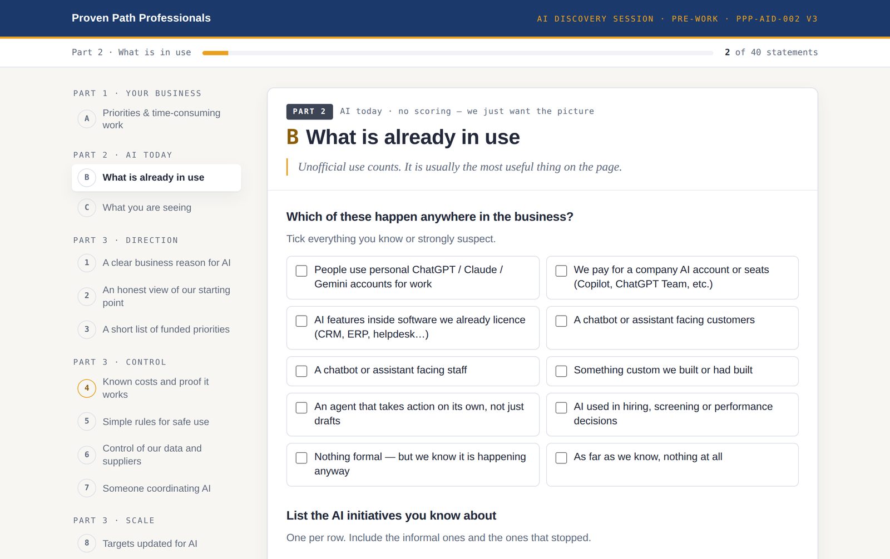The width and height of the screenshot is (890, 559).
Task: Open A clear business reason for AI
Action: (x=156, y=262)
